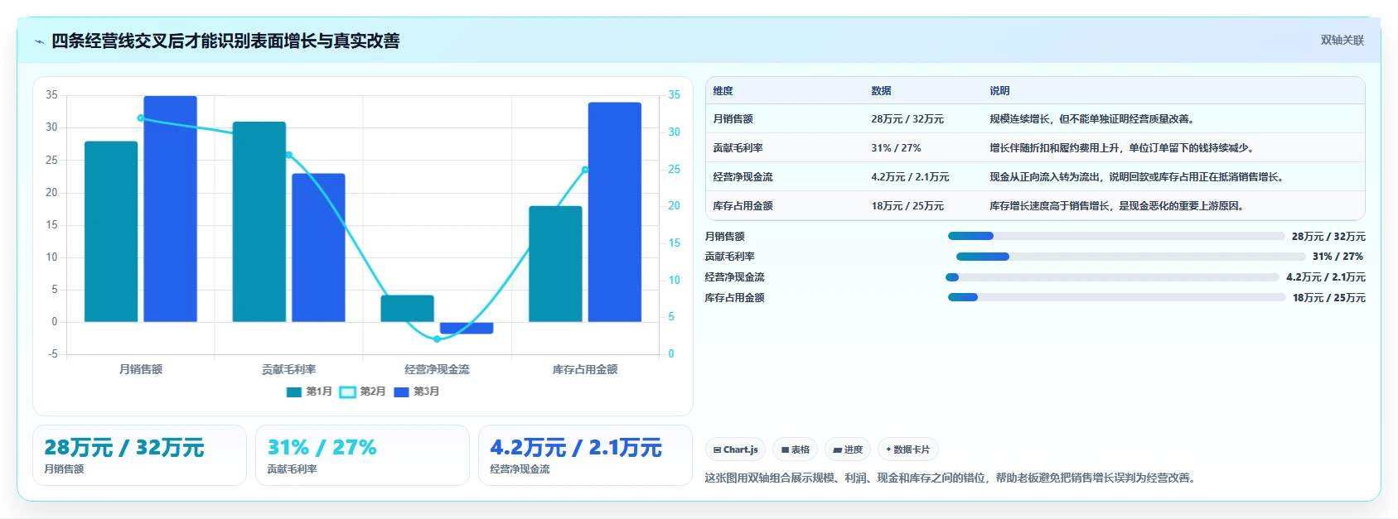Click 贡献毛利率 in the table
Screen dimensions: 1398x519
(738, 148)
